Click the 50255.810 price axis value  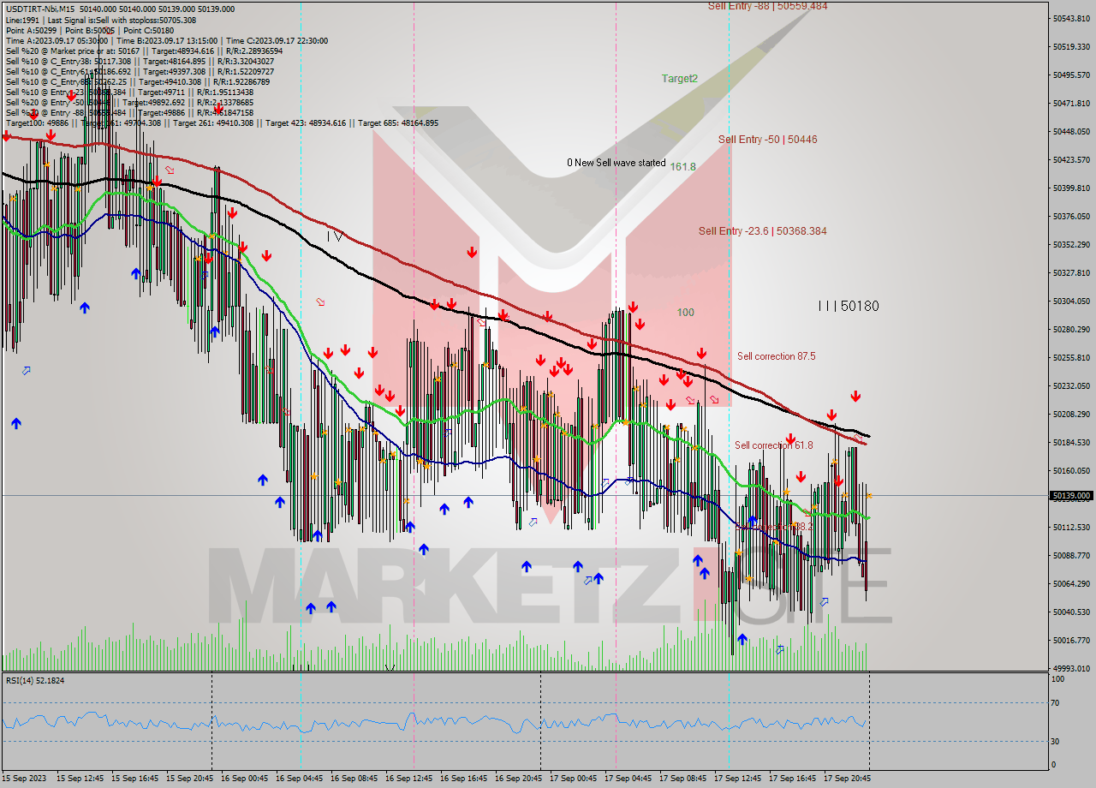pyautogui.click(x=1071, y=357)
